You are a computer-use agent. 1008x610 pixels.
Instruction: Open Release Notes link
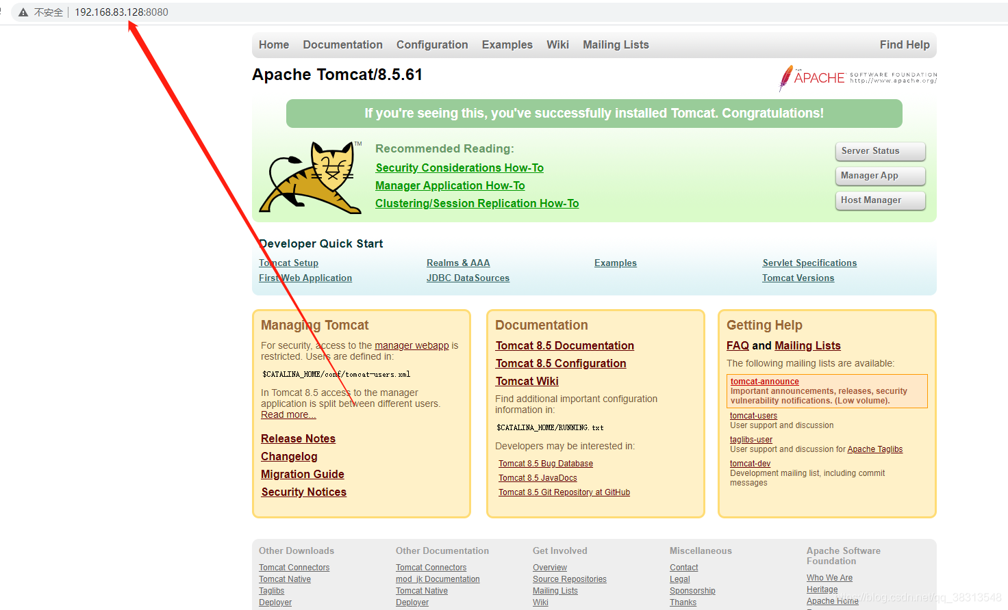pos(298,439)
